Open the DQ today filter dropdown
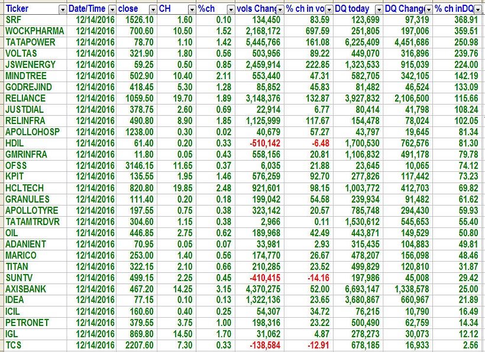 tap(377, 9)
